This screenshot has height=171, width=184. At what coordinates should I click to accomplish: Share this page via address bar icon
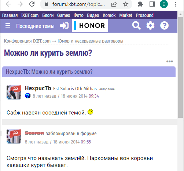click(x=114, y=4)
